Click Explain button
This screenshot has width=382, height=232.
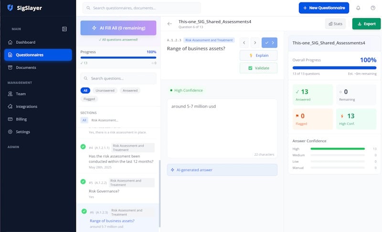258,55
